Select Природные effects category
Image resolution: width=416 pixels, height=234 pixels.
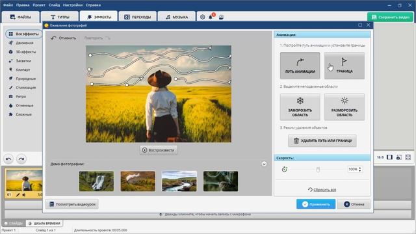[22, 79]
